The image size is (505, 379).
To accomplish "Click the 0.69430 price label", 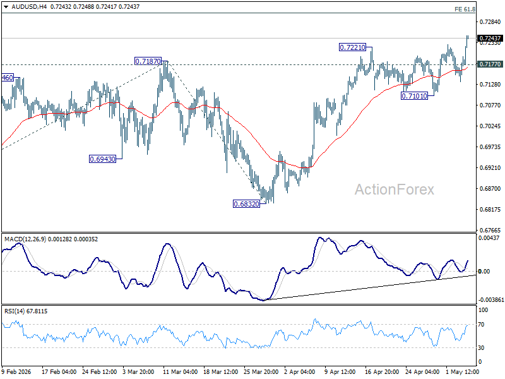I will click(102, 159).
